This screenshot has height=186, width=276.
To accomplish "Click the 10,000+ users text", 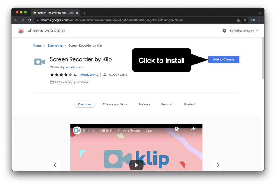I will pyautogui.click(x=117, y=75).
